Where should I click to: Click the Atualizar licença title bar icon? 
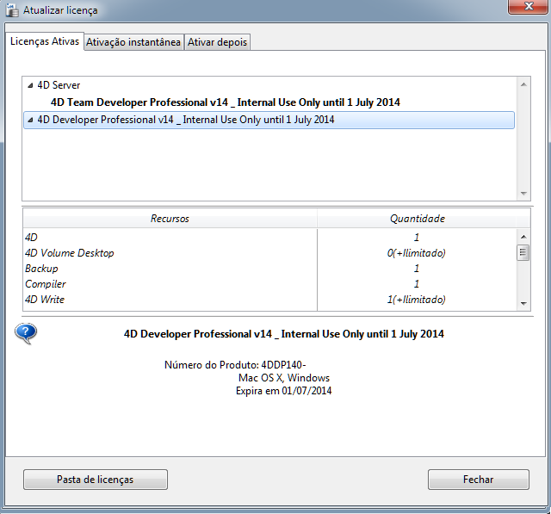tap(12, 9)
